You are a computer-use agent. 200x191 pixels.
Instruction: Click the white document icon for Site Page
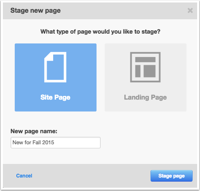tap(55, 67)
